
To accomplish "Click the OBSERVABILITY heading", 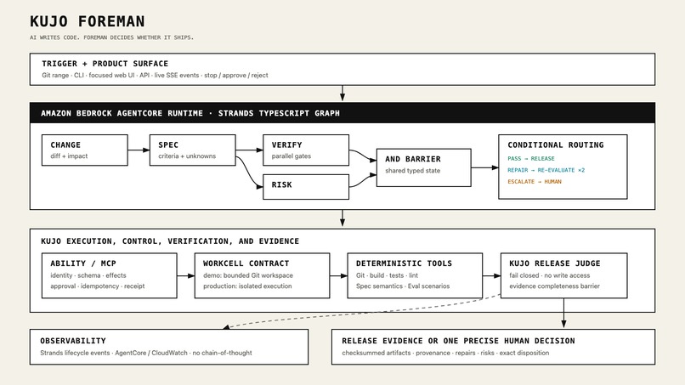I will tap(73, 341).
